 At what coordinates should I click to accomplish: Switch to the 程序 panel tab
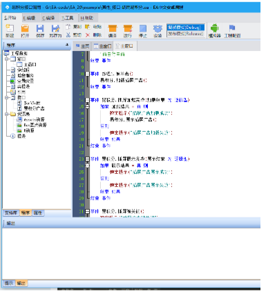tap(26, 213)
